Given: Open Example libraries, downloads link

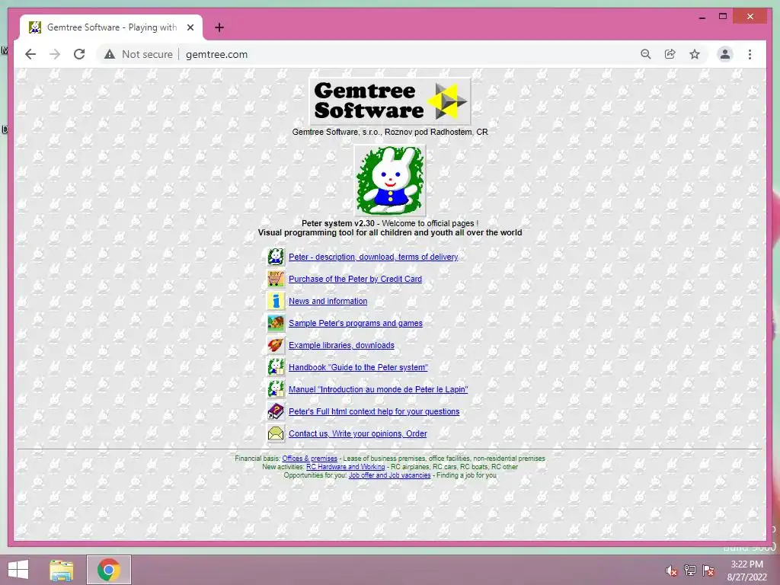Looking at the screenshot, I should click(341, 345).
